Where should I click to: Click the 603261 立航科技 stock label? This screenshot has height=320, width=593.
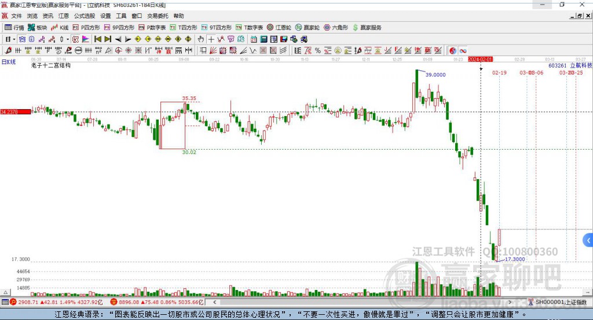[570, 65]
